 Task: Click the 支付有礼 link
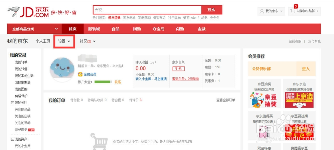tap(314, 41)
